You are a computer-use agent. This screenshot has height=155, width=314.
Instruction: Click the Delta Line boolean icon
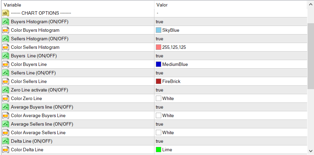coord(5,141)
